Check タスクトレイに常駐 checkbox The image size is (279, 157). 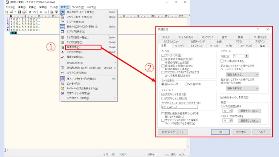click(163, 98)
